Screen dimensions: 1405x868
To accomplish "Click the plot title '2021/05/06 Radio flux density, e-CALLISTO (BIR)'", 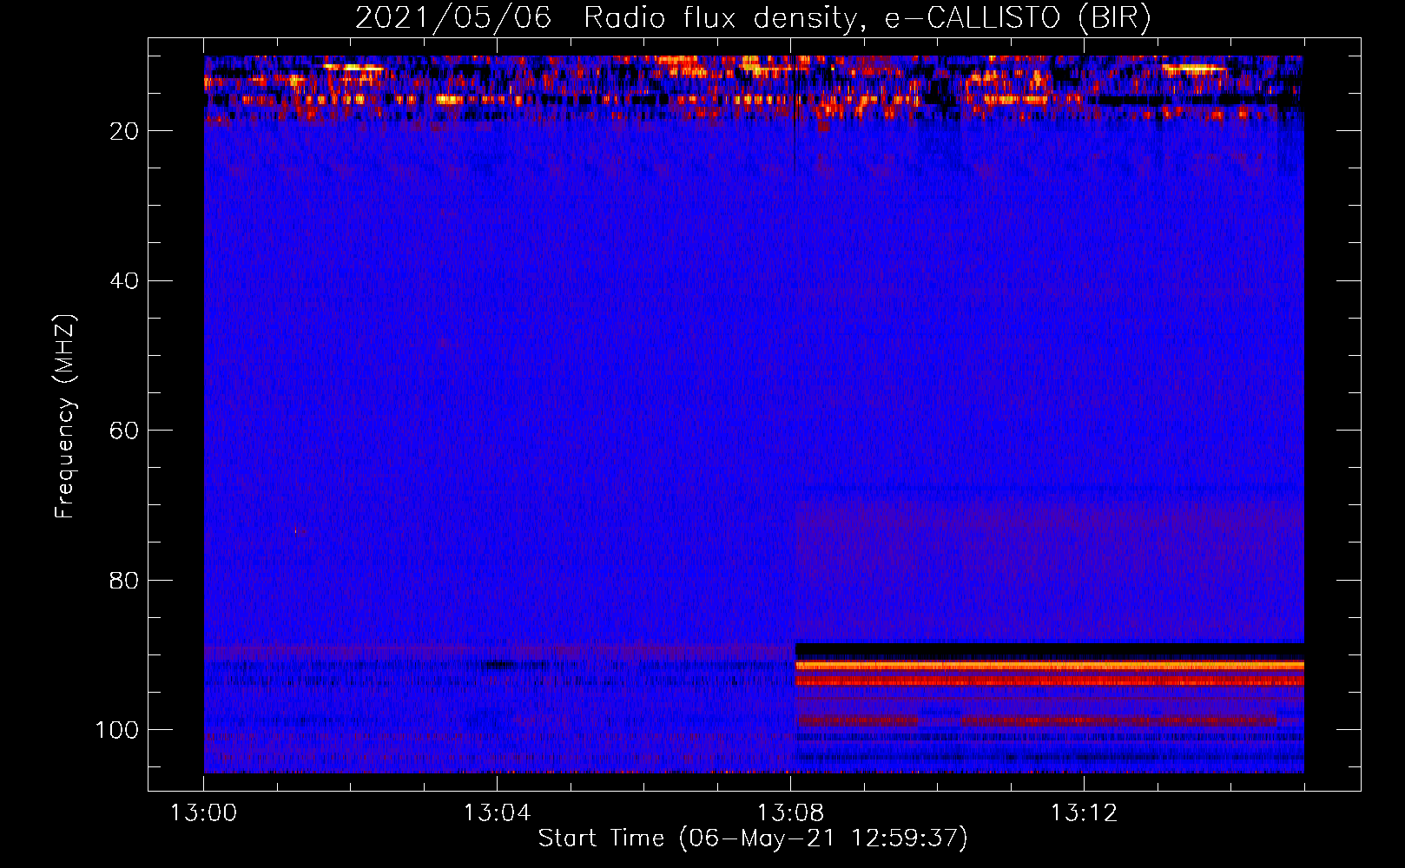I will 753,18.
